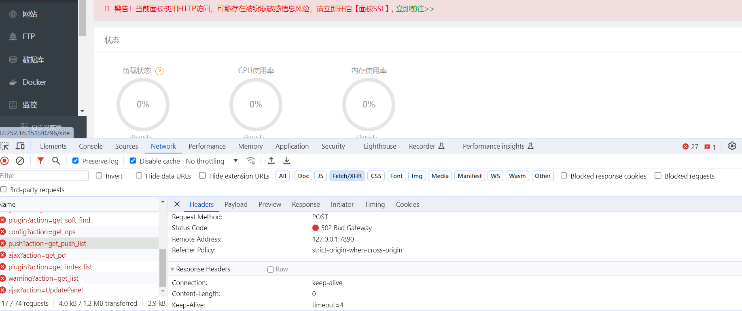Open the Sources panel

coord(127,146)
